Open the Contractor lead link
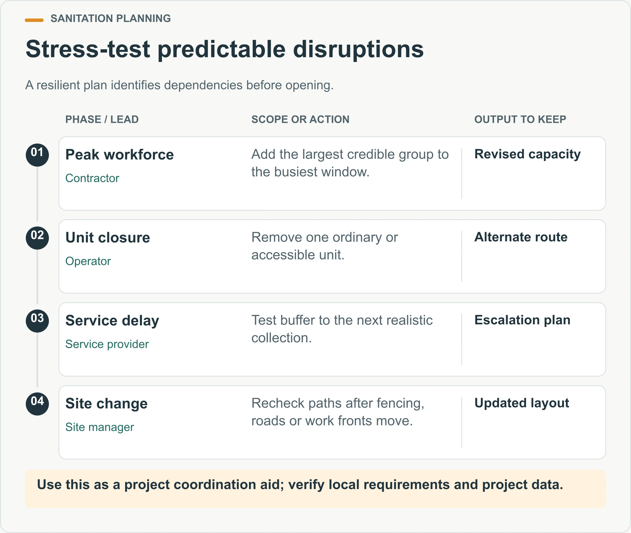This screenshot has height=533, width=631. click(x=92, y=178)
